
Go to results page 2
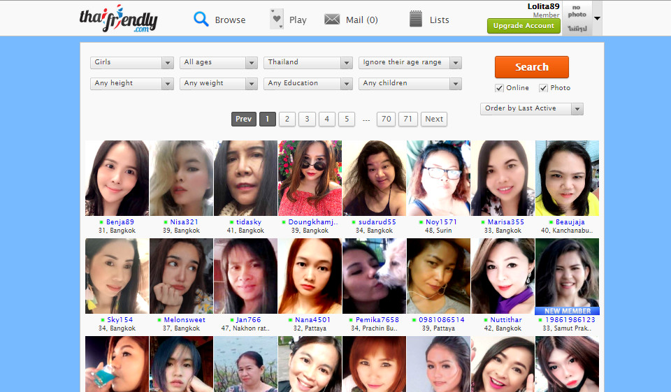[287, 119]
